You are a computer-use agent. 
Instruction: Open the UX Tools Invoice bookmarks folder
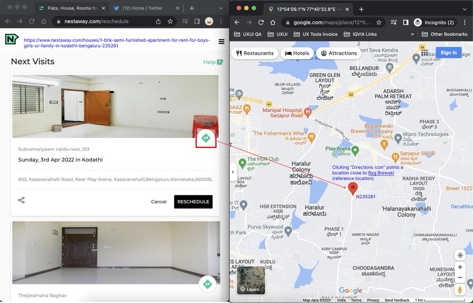point(316,34)
